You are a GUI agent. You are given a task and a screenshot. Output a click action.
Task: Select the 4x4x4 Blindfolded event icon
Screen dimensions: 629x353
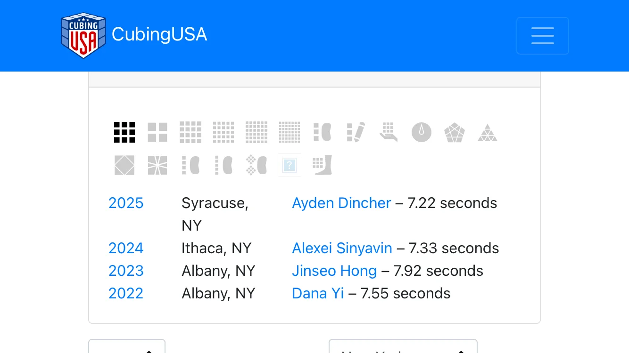coord(190,165)
